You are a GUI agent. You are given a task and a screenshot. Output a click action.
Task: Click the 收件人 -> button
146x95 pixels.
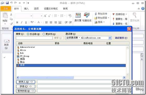point(26,82)
